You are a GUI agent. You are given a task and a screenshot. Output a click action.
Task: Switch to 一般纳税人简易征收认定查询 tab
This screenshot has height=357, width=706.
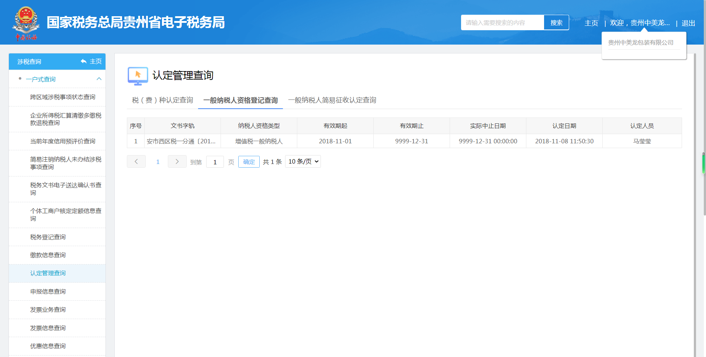click(x=332, y=100)
